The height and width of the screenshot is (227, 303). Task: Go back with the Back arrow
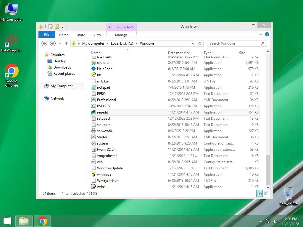[x=44, y=43]
